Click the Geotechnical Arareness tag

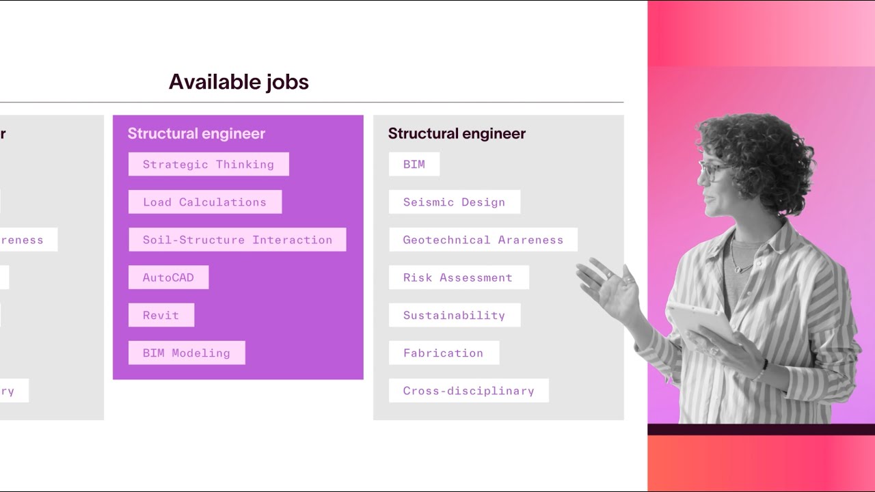483,240
